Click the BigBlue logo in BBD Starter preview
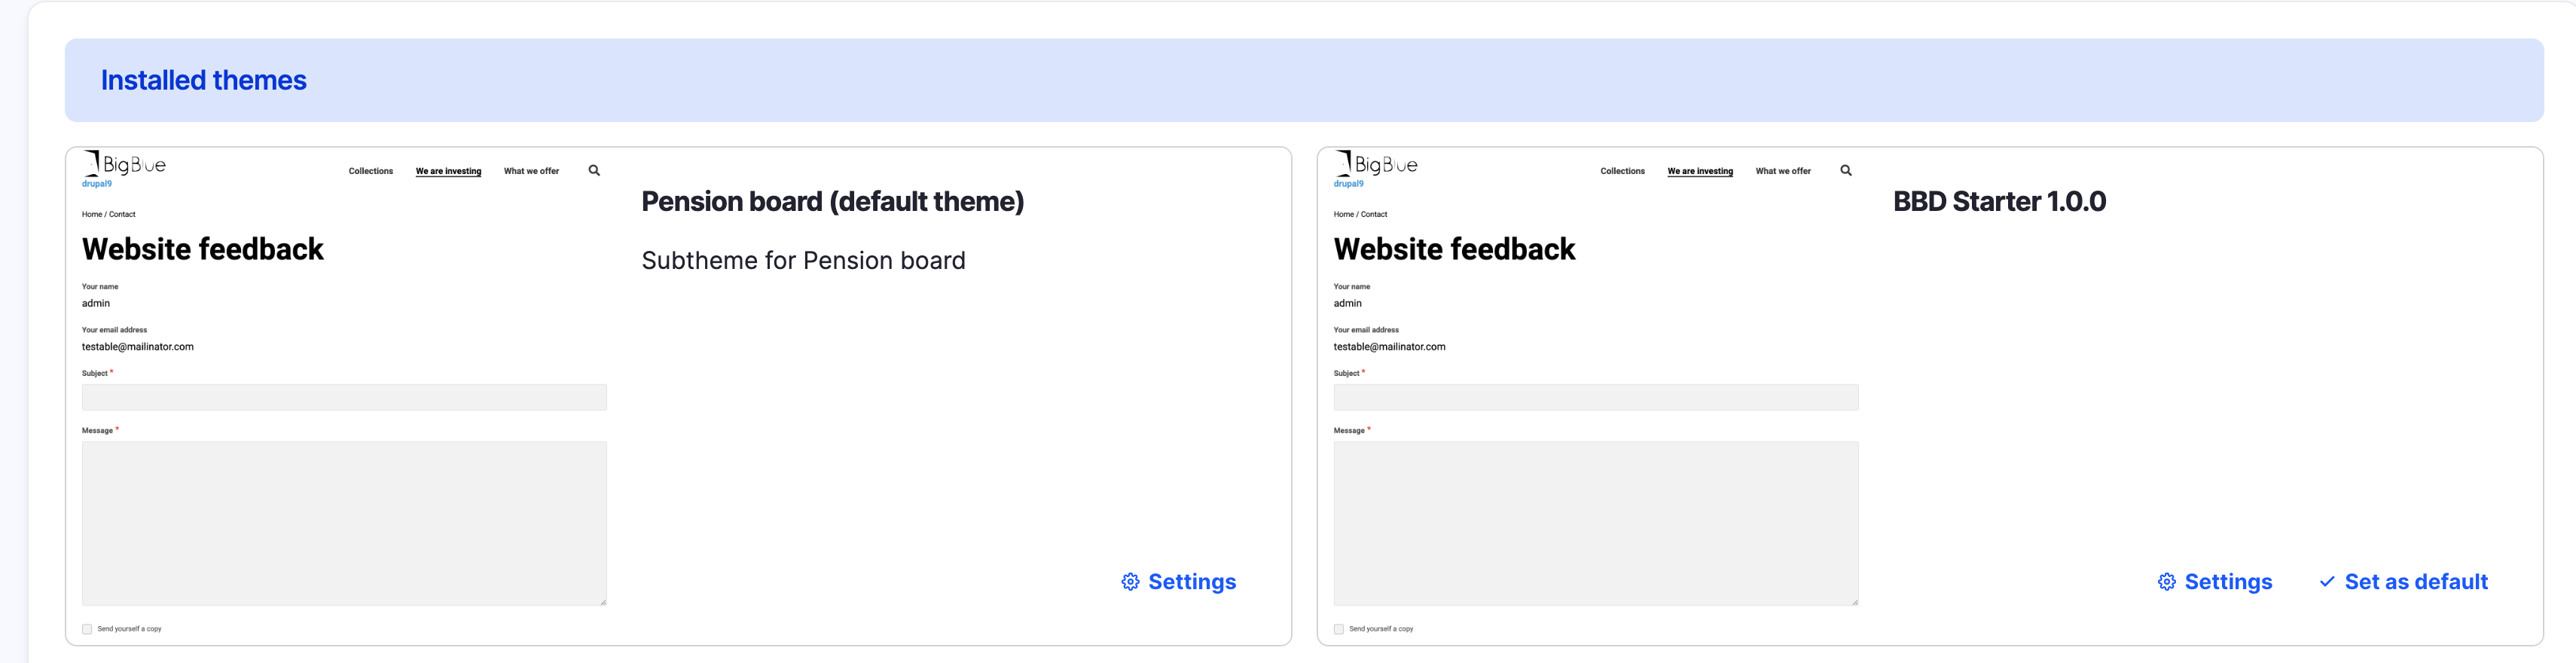Viewport: 2576px width, 663px height. [1377, 165]
